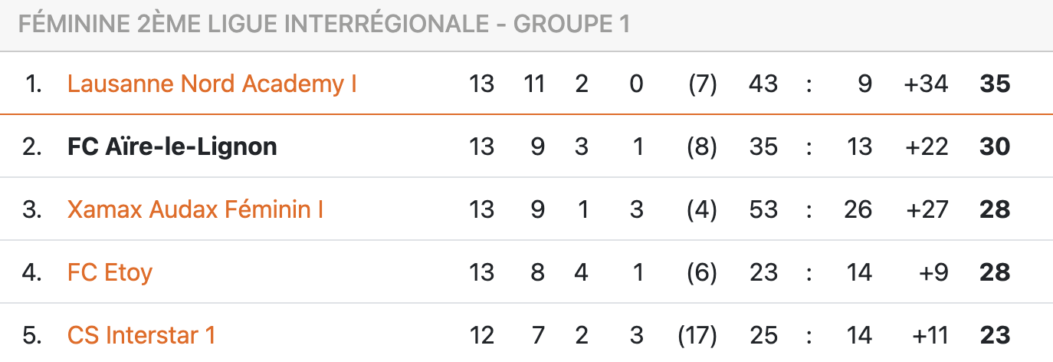Click the +34 goal difference value
Screen dimensions: 1053x362
pyautogui.click(x=926, y=84)
